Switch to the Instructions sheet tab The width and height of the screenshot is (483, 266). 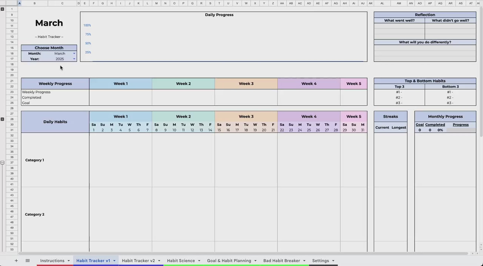pos(52,260)
